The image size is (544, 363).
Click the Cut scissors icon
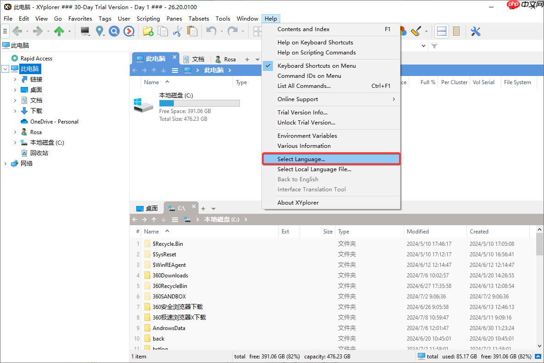coord(178,32)
